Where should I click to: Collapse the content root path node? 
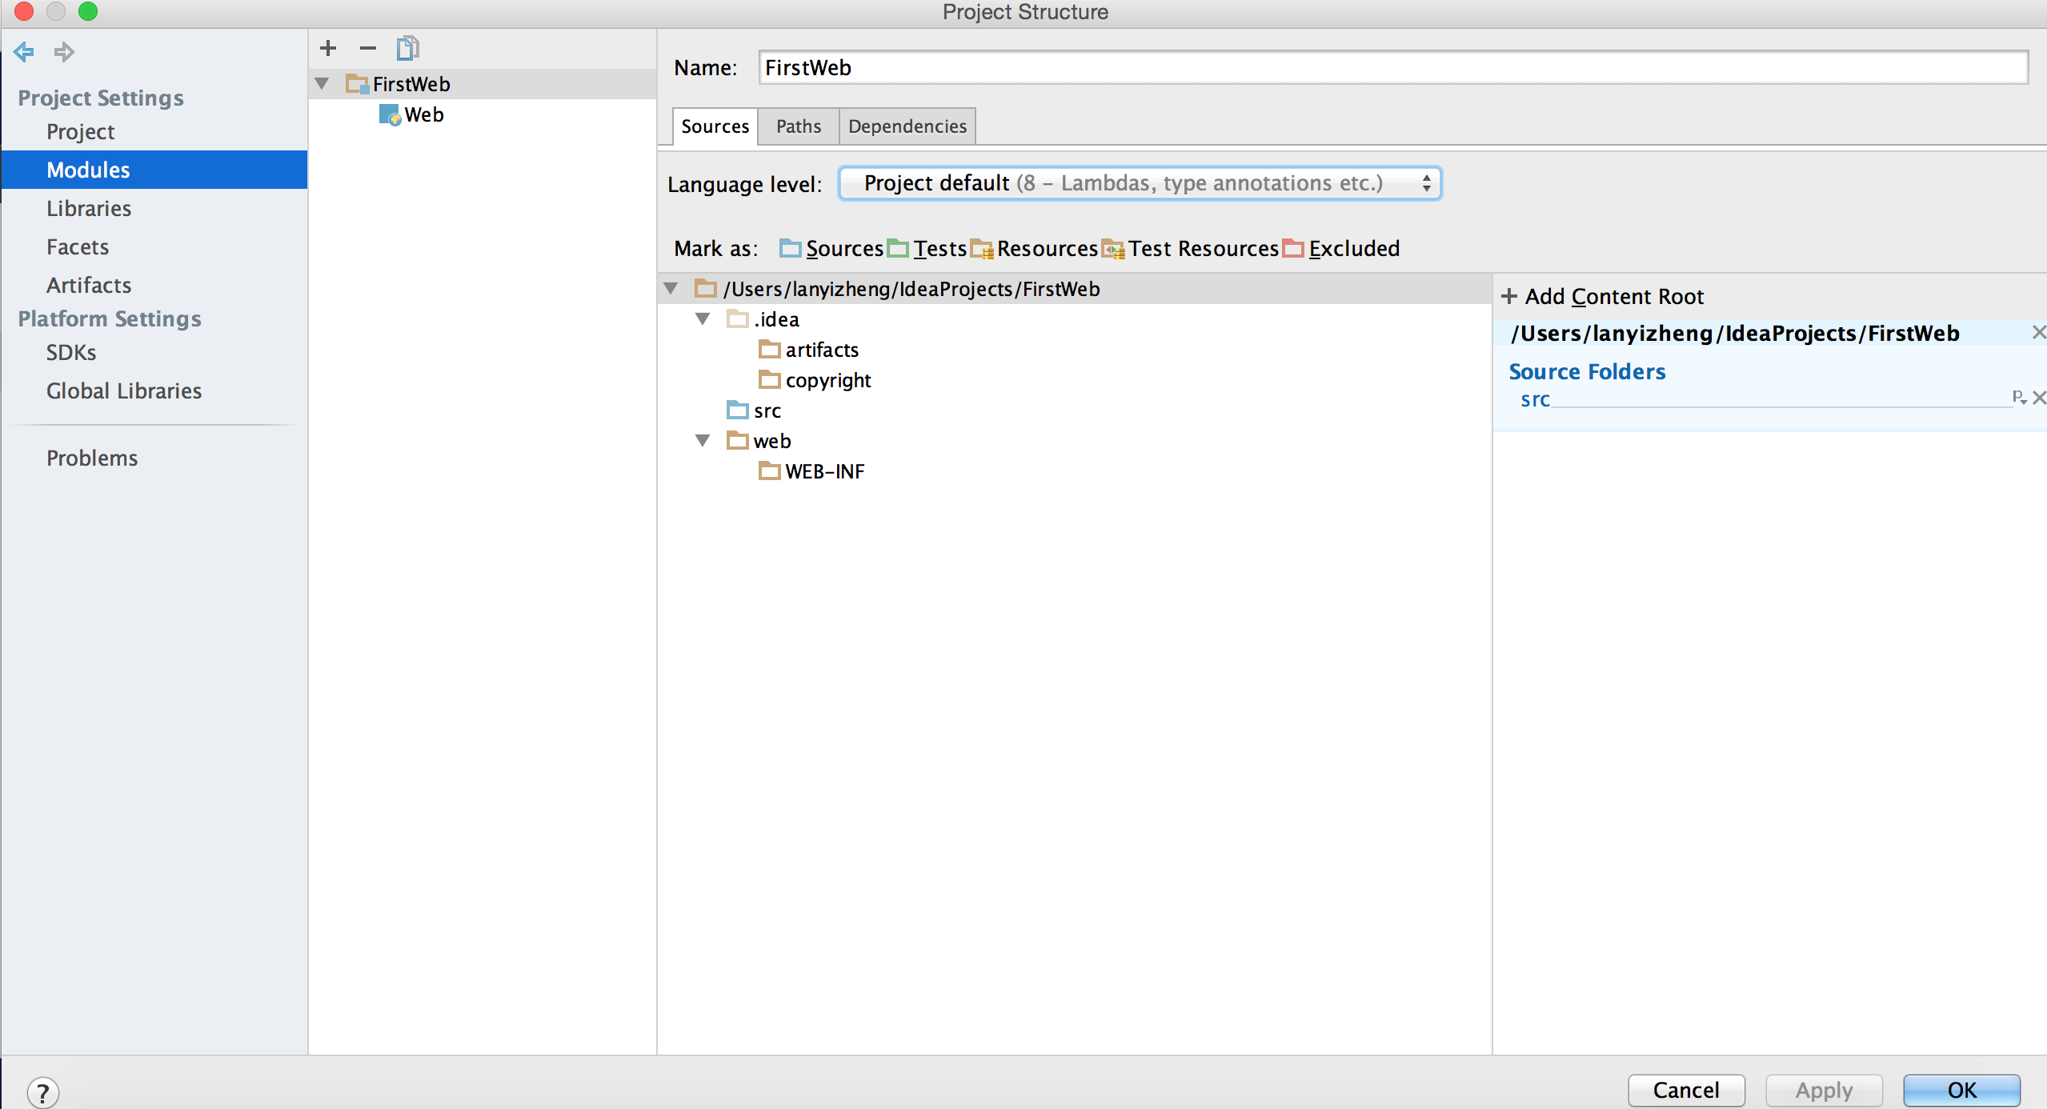[x=671, y=289]
